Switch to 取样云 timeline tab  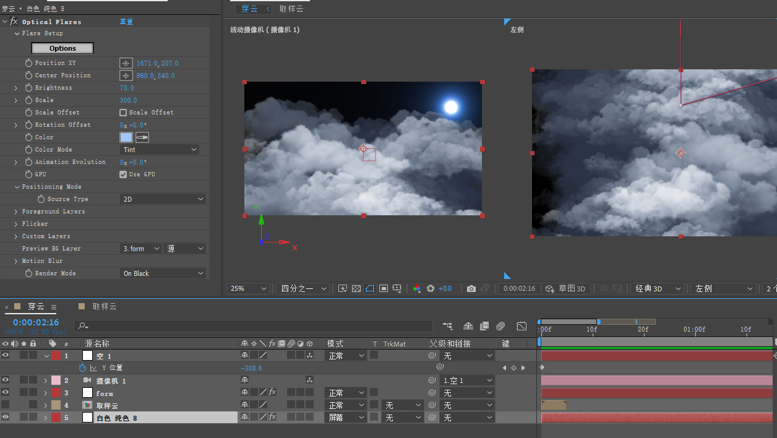tap(104, 306)
